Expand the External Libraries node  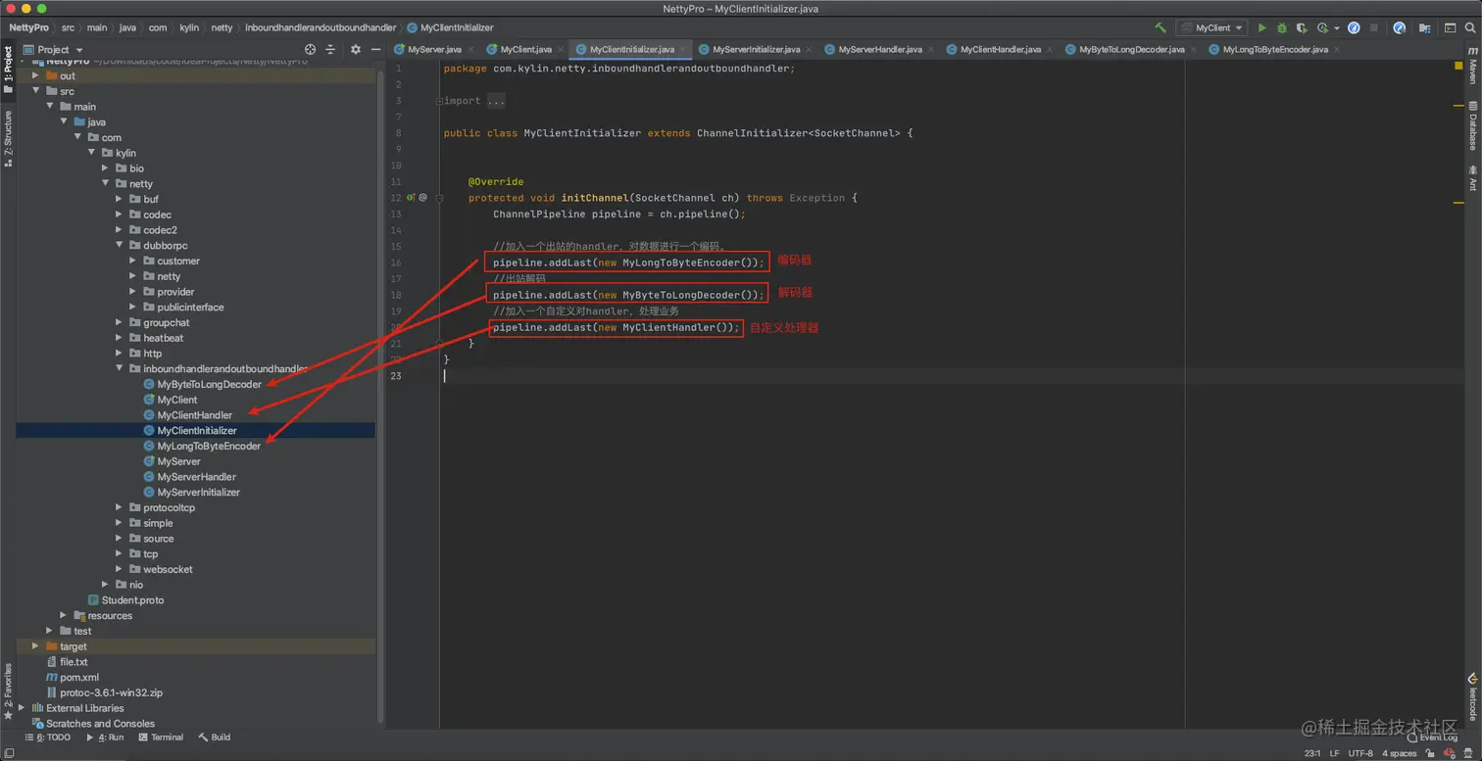pos(22,708)
